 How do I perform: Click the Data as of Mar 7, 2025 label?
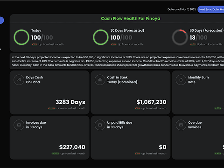(x=182, y=9)
